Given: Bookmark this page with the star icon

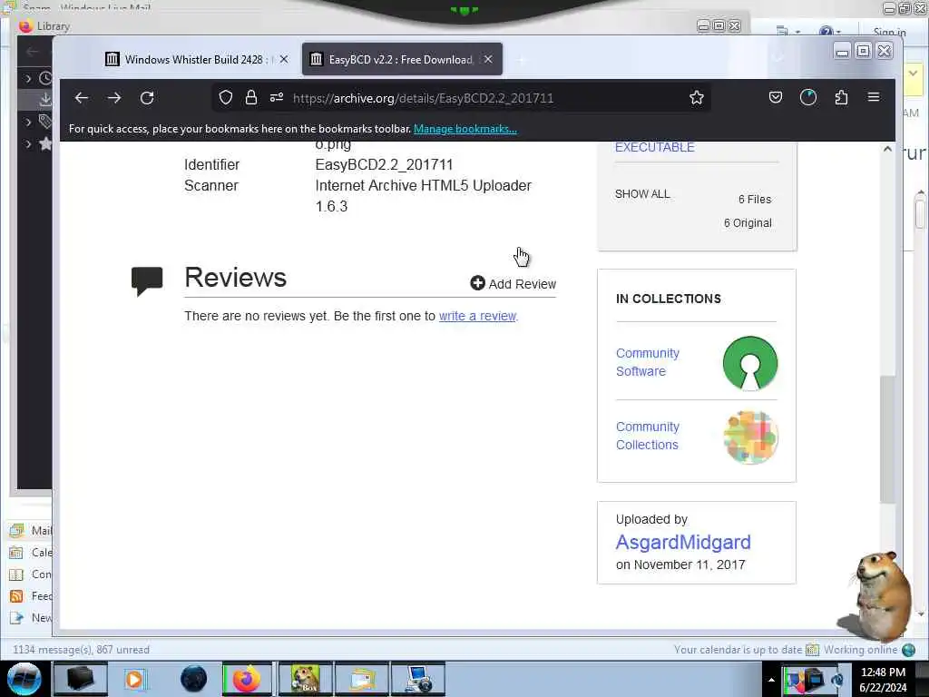Looking at the screenshot, I should [x=697, y=98].
